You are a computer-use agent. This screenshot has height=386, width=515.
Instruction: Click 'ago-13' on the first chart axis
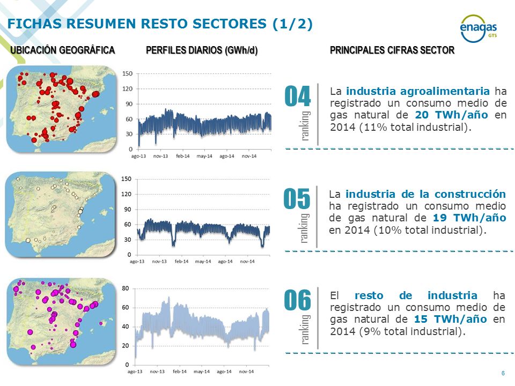pos(138,156)
